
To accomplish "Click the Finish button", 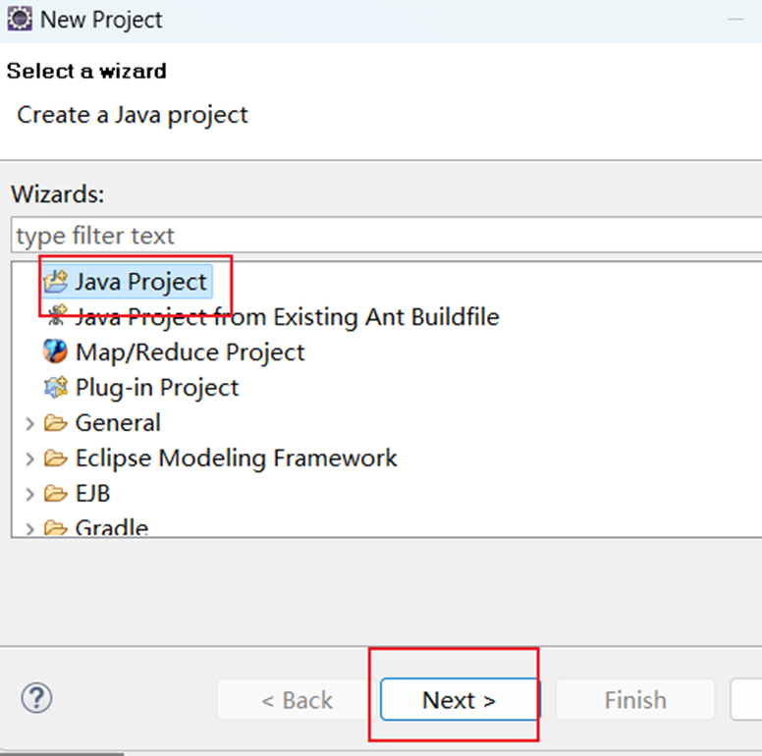I will [635, 700].
